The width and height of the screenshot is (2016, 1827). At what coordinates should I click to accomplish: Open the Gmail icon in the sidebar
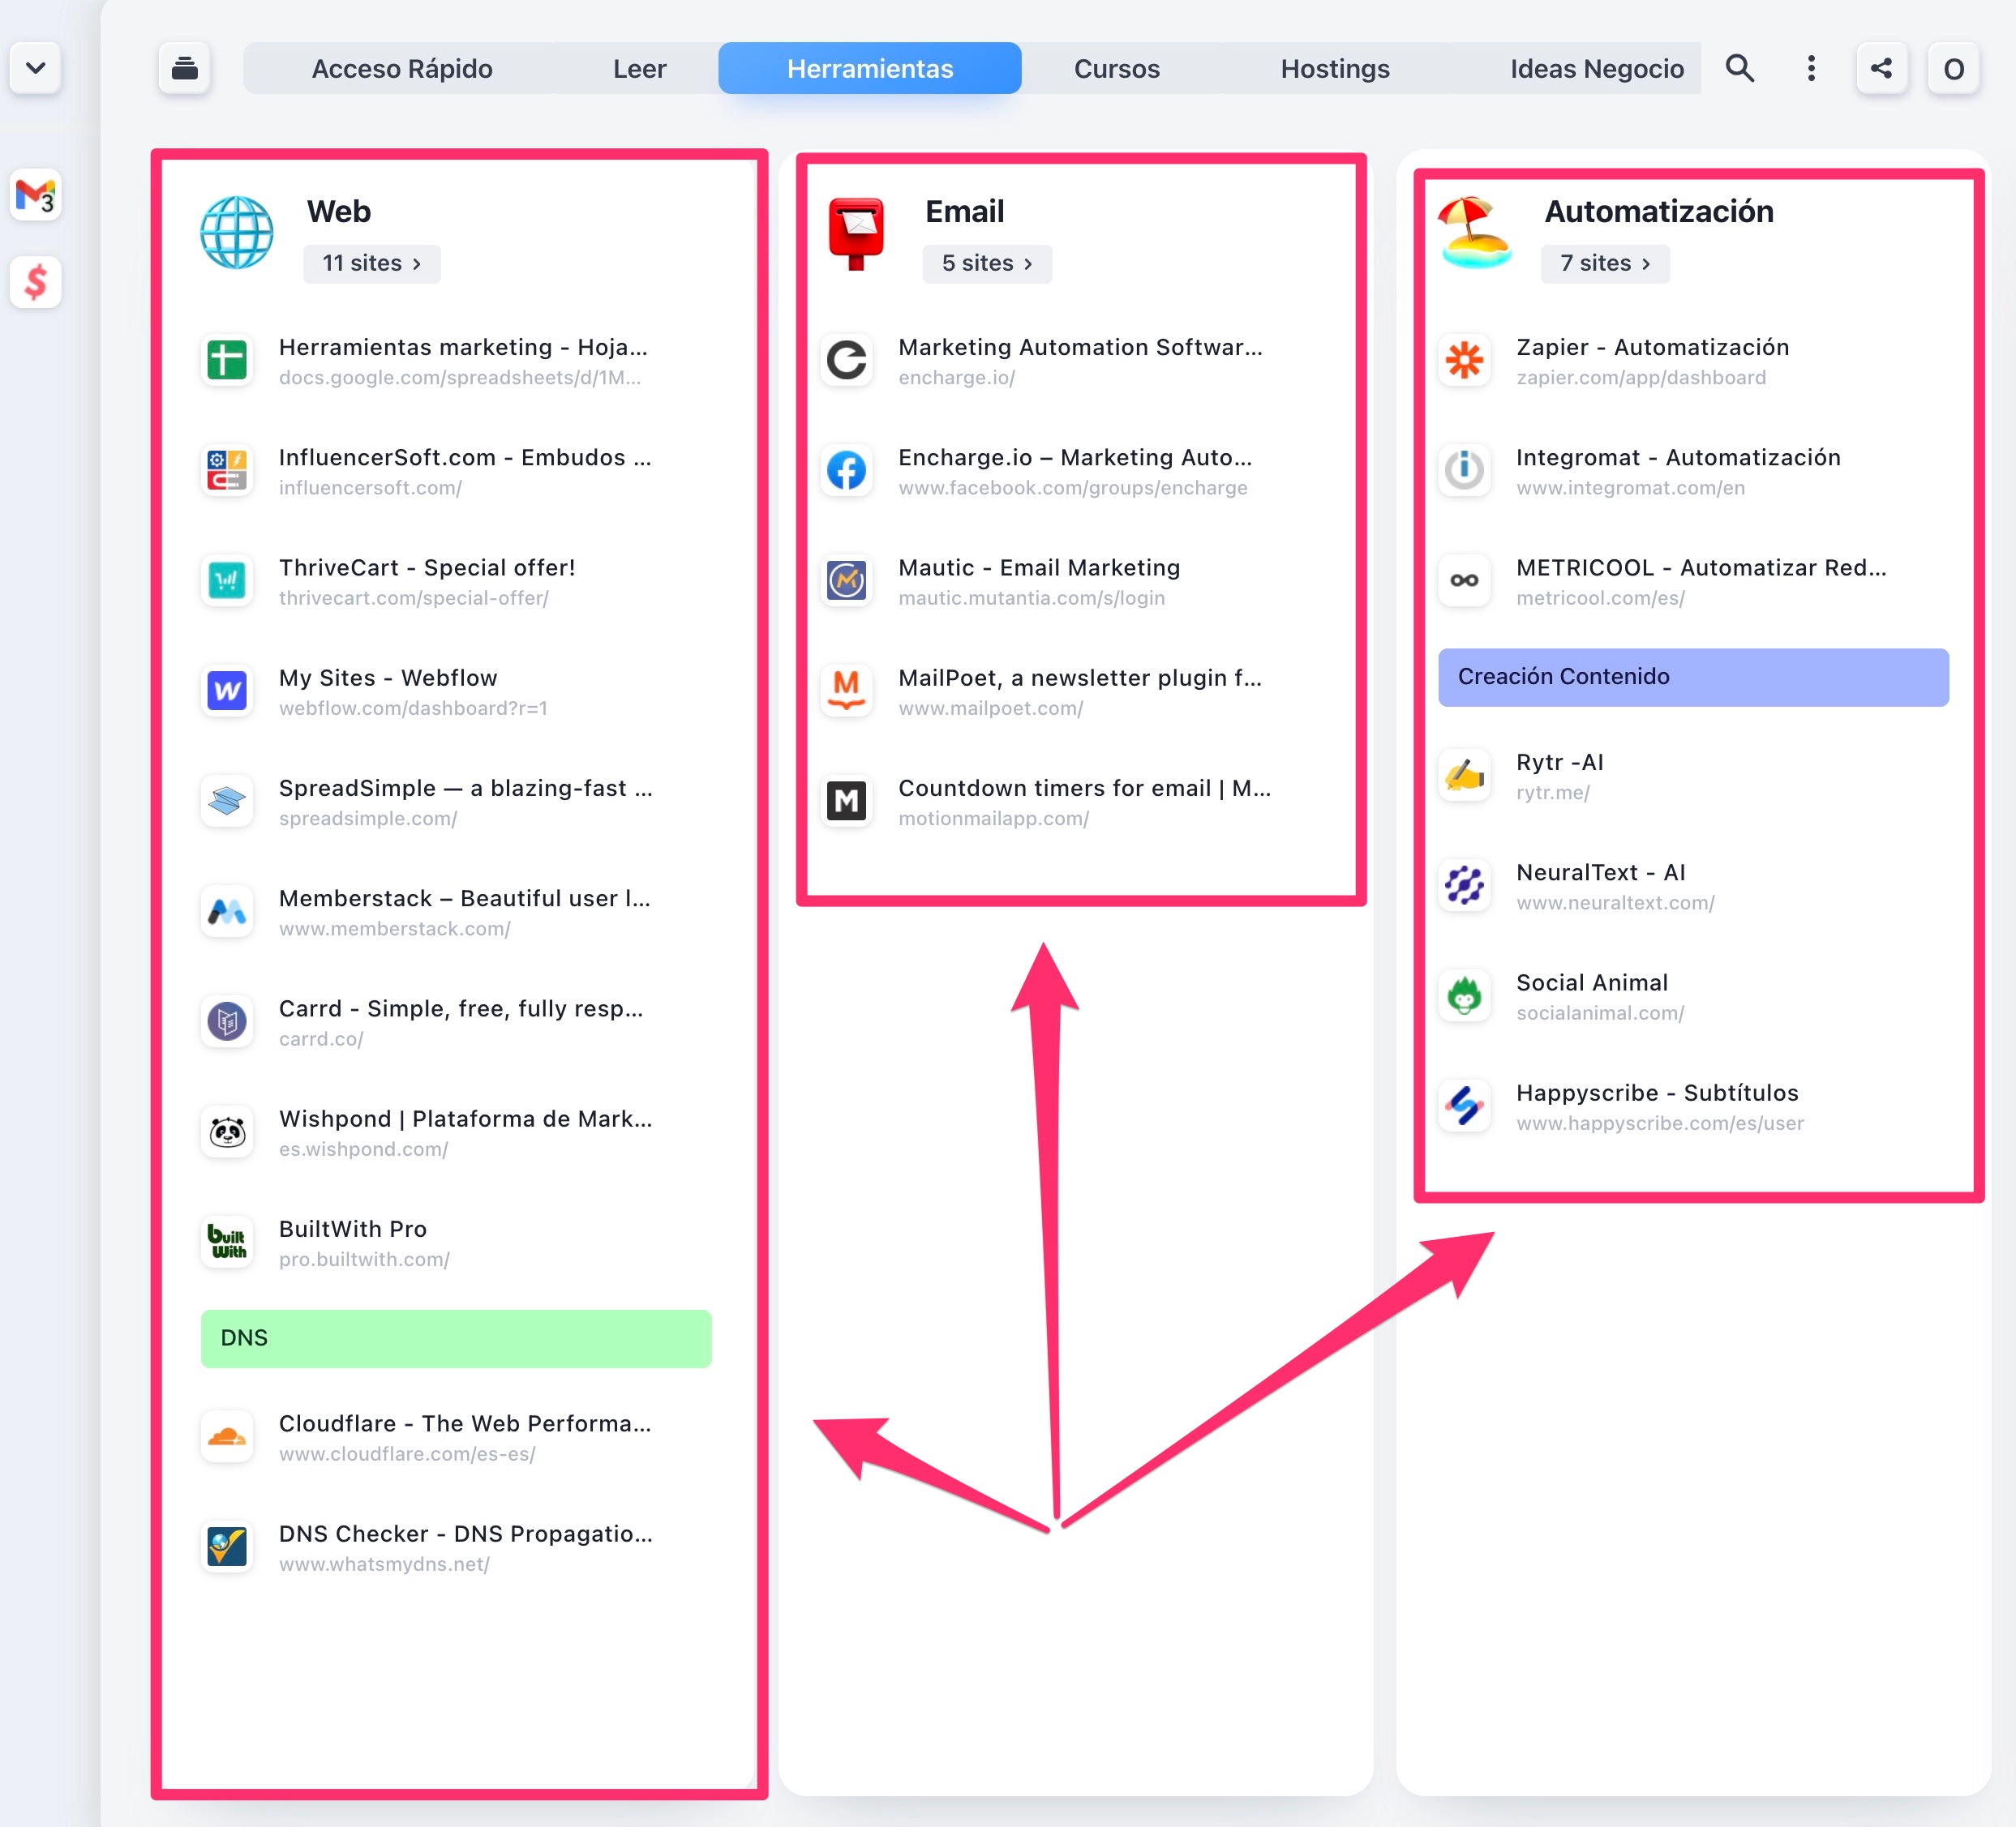coord(36,195)
